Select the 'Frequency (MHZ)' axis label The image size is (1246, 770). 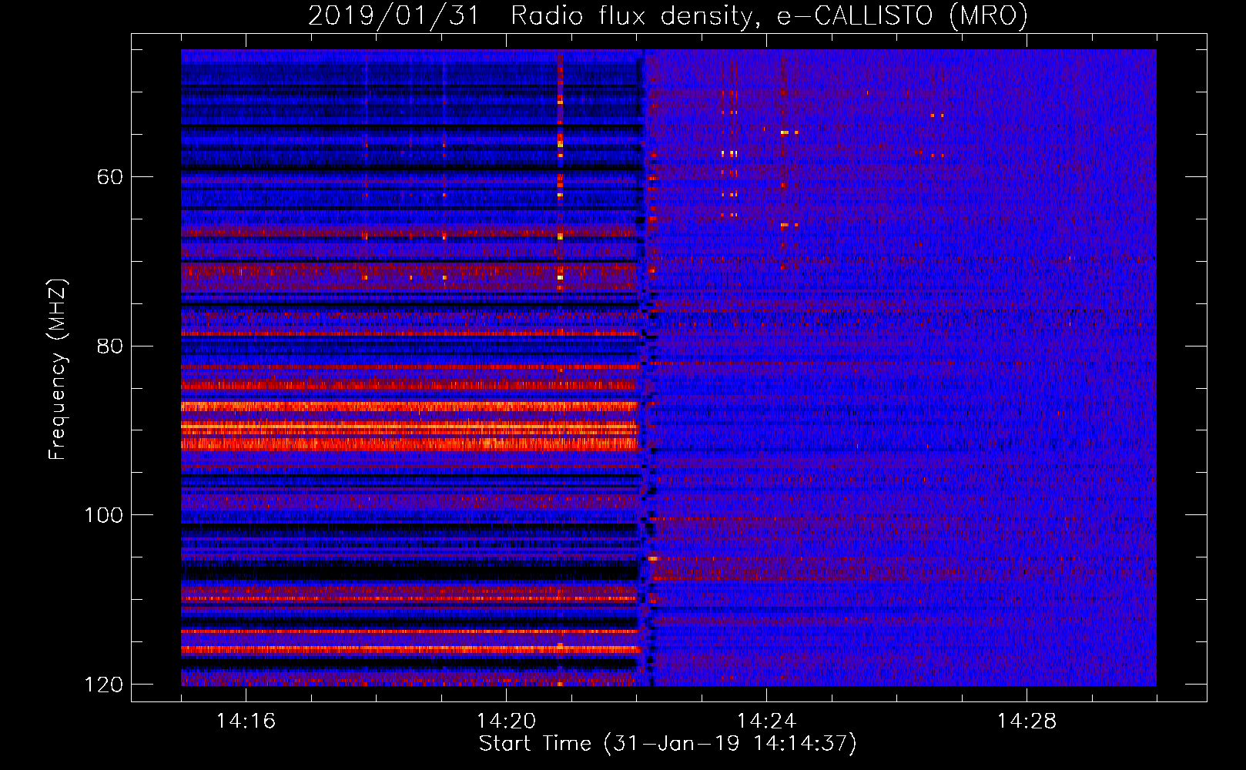pyautogui.click(x=58, y=369)
